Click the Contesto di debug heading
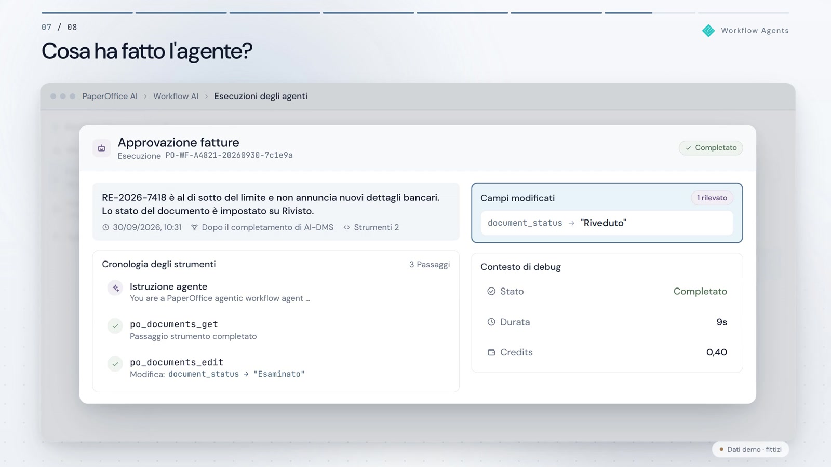 (520, 267)
